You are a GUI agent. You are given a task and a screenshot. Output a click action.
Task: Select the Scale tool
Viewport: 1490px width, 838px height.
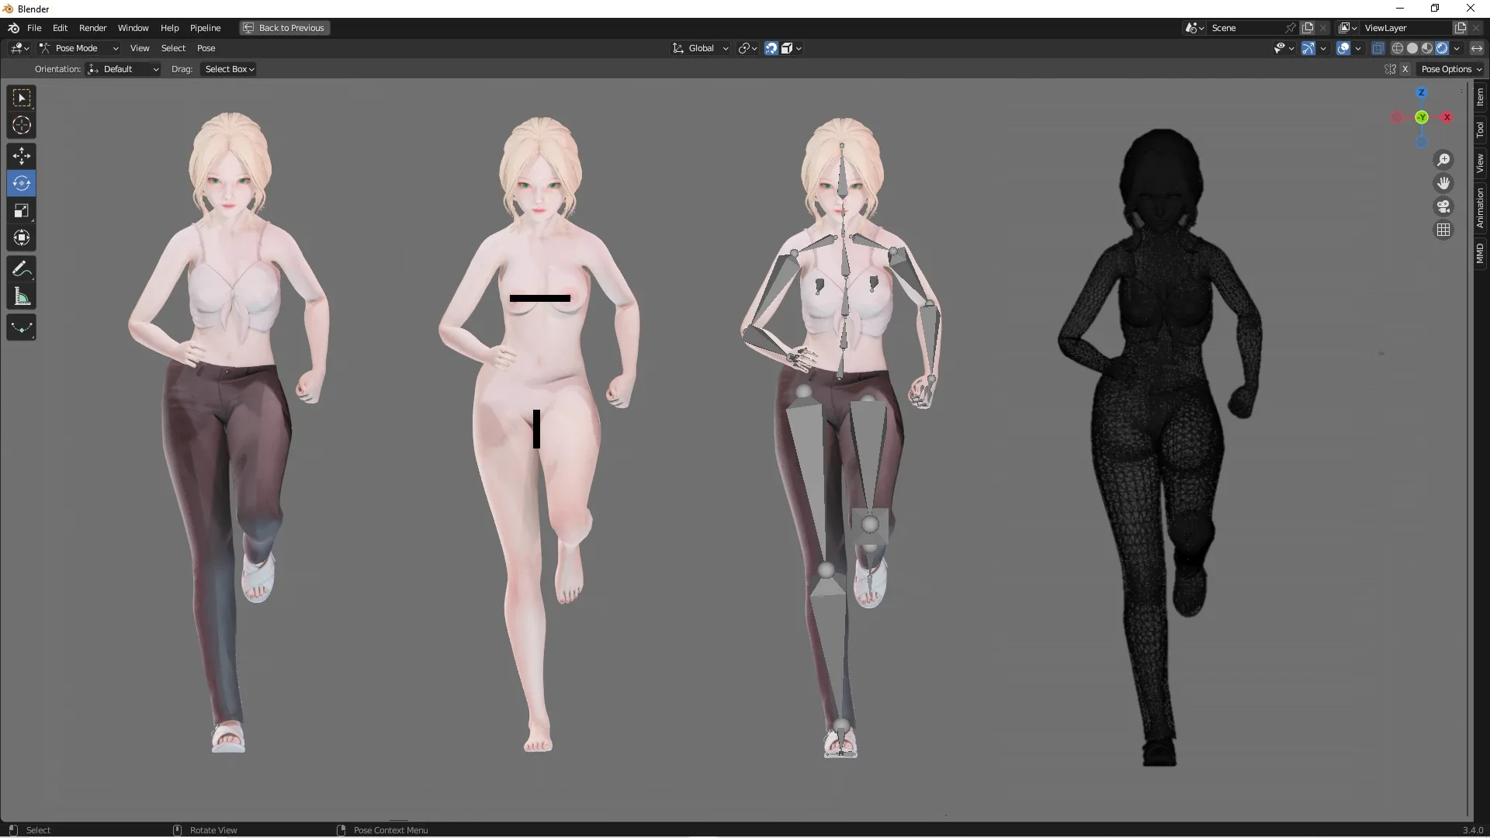(21, 210)
